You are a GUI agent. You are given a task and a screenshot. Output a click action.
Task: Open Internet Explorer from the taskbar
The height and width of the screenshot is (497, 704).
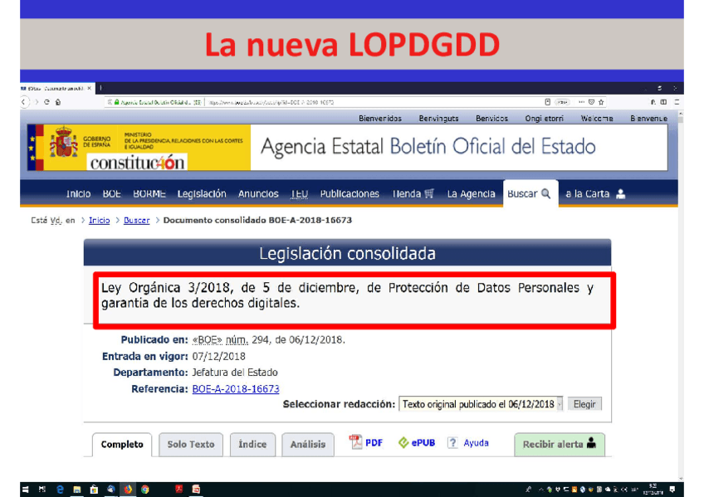[x=60, y=490]
